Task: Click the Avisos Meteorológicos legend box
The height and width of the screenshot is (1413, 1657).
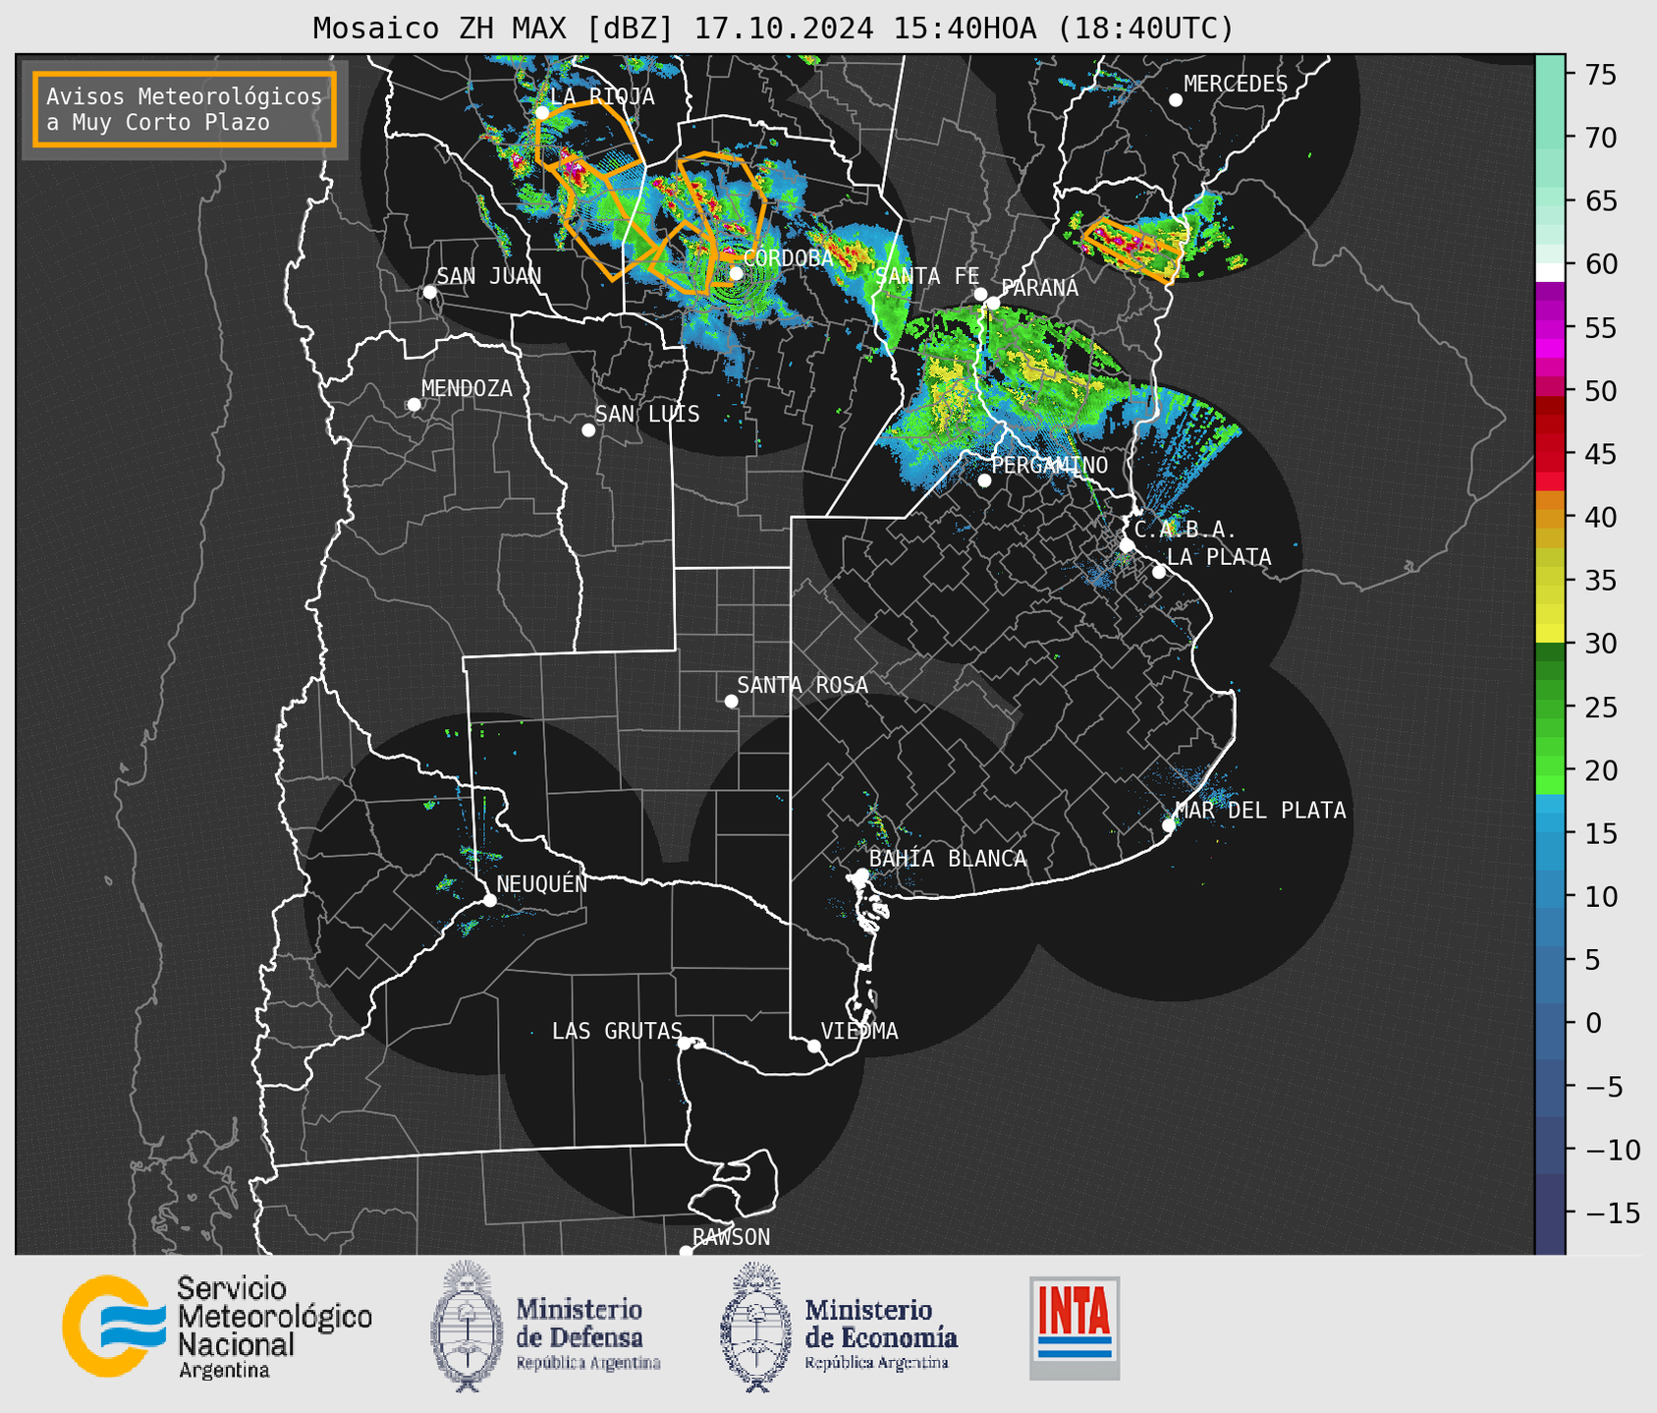Action: (185, 109)
